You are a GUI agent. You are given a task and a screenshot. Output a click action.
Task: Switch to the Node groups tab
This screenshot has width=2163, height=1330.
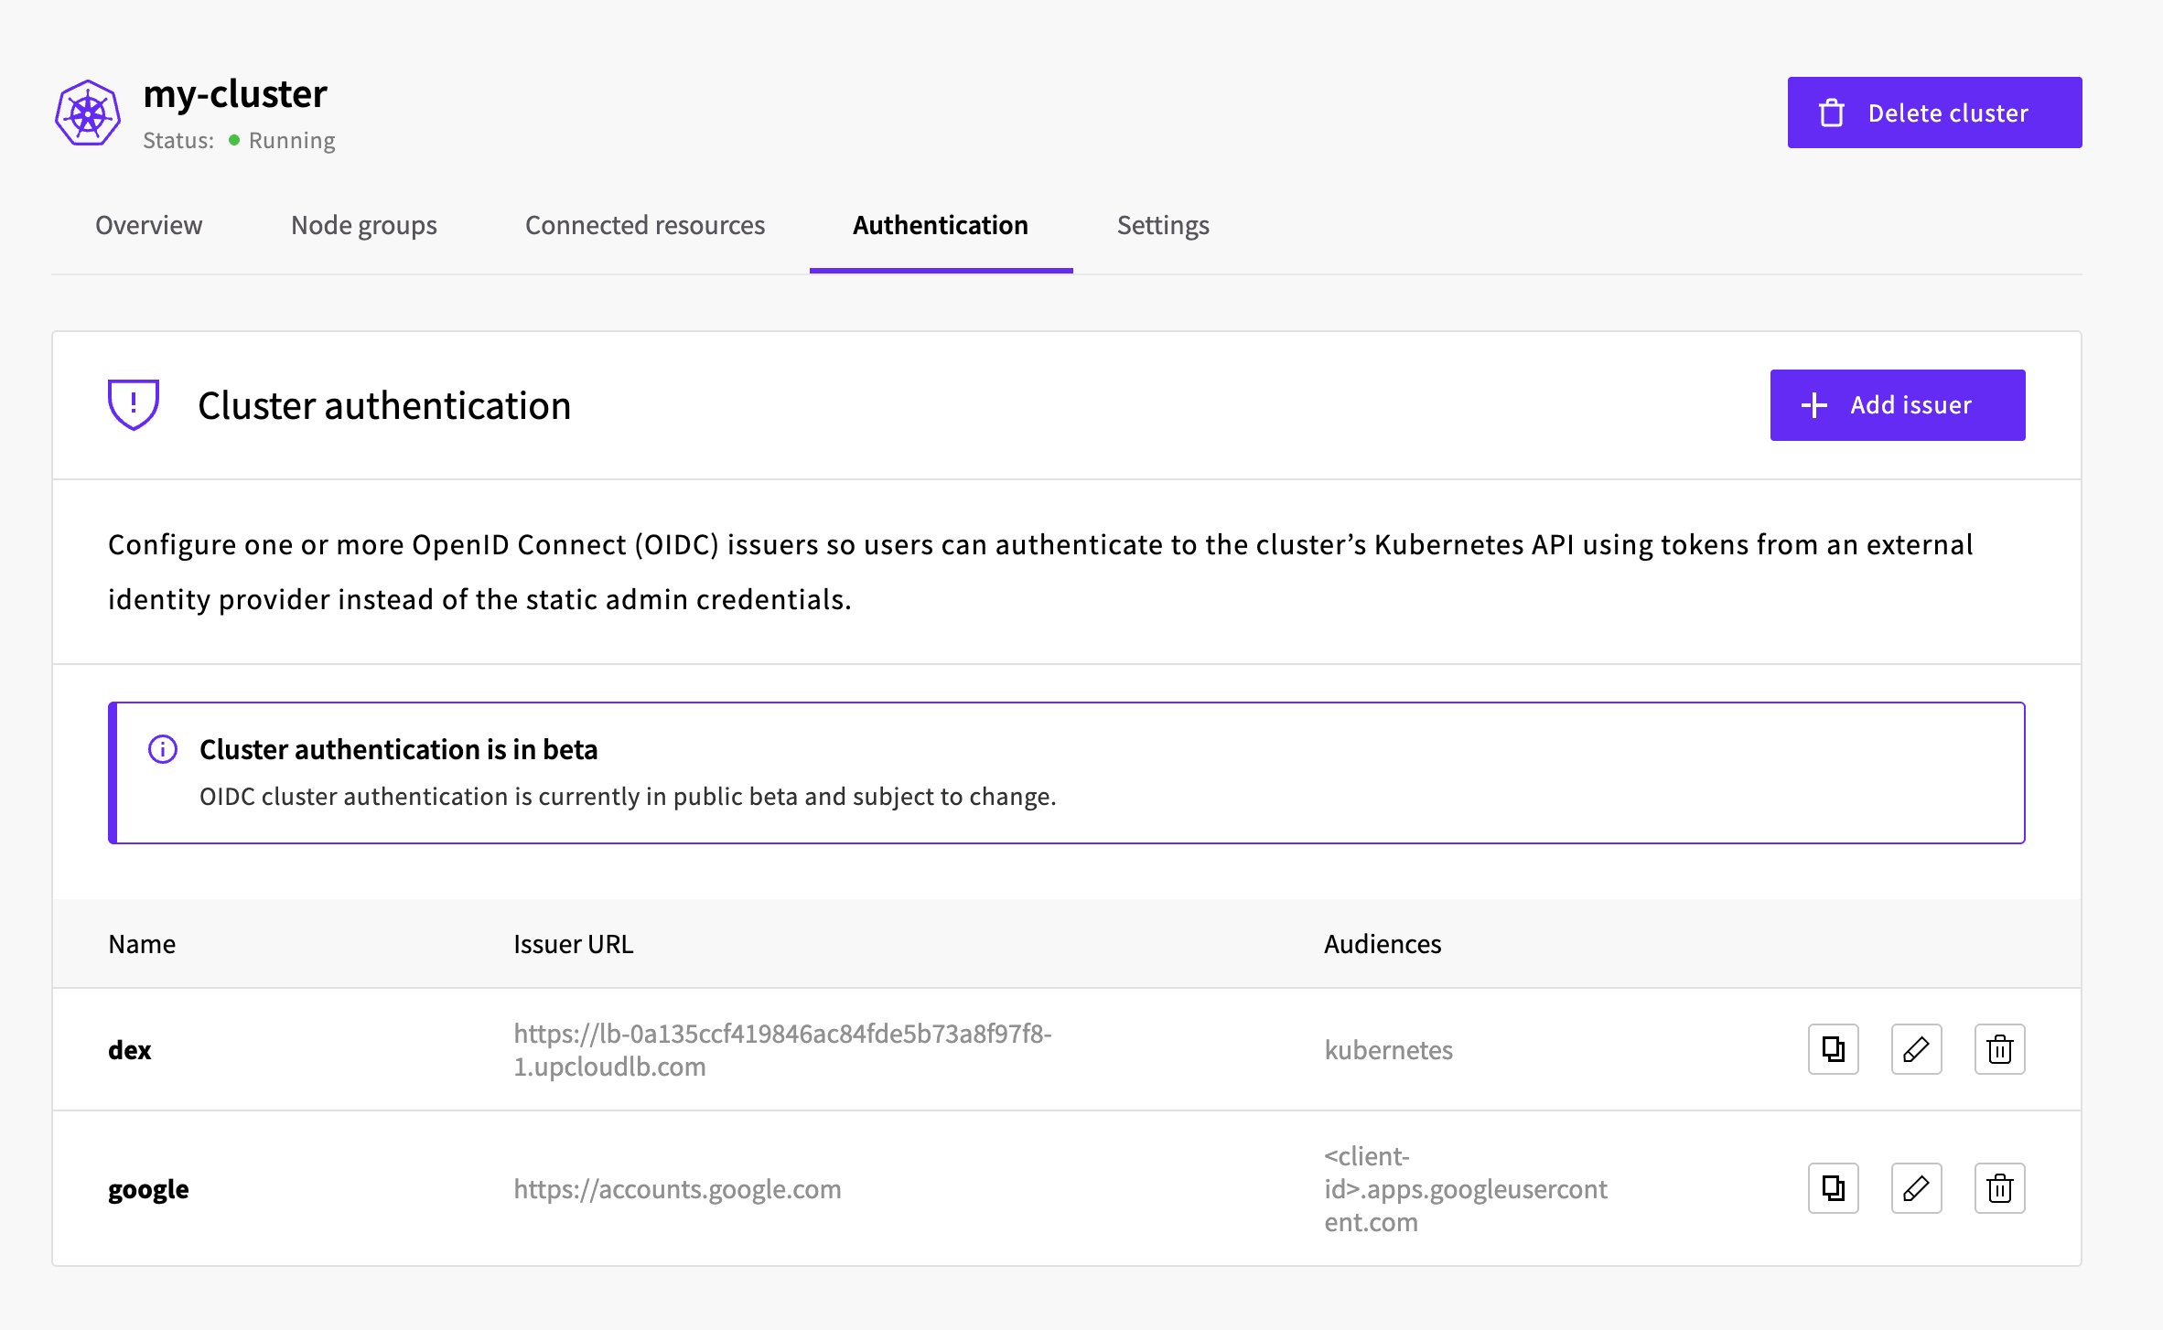click(x=363, y=225)
